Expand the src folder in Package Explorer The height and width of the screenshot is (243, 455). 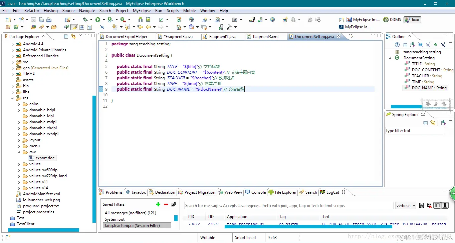(13, 62)
